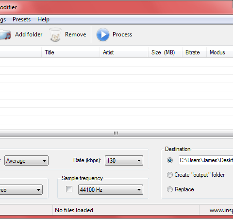This screenshot has width=233, height=219.
Task: Click the Add folder music icon
Action: 5,34
